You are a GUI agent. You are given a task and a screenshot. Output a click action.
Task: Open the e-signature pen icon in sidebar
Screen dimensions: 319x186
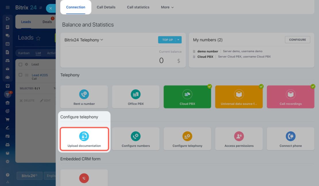pyautogui.click(x=7, y=128)
